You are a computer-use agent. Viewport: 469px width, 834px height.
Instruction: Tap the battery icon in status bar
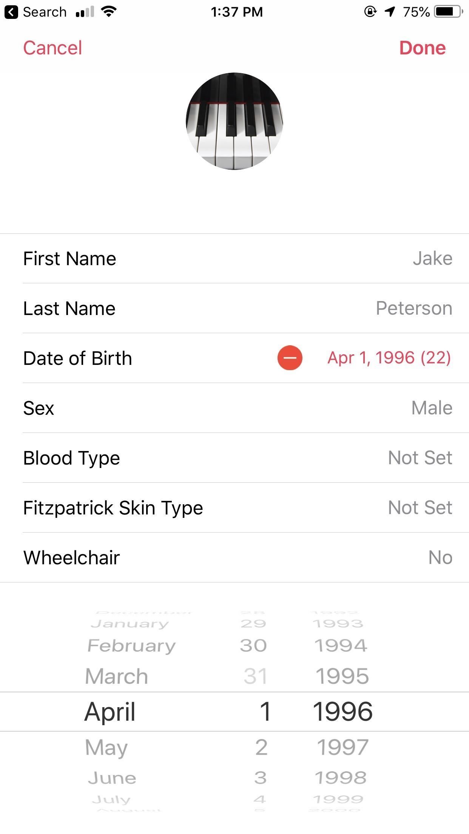point(448,12)
